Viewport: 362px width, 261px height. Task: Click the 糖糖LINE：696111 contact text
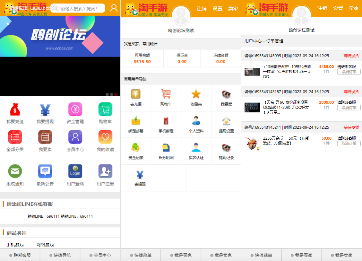pyautogui.click(x=60, y=216)
